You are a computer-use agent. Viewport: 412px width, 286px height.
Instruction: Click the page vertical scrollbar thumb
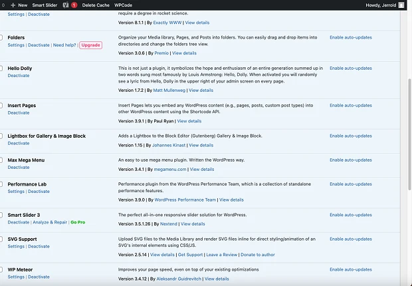coord(409,134)
